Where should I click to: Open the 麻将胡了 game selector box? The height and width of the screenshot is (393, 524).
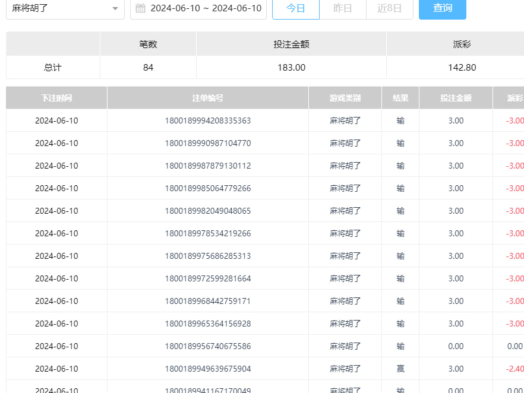coord(59,8)
